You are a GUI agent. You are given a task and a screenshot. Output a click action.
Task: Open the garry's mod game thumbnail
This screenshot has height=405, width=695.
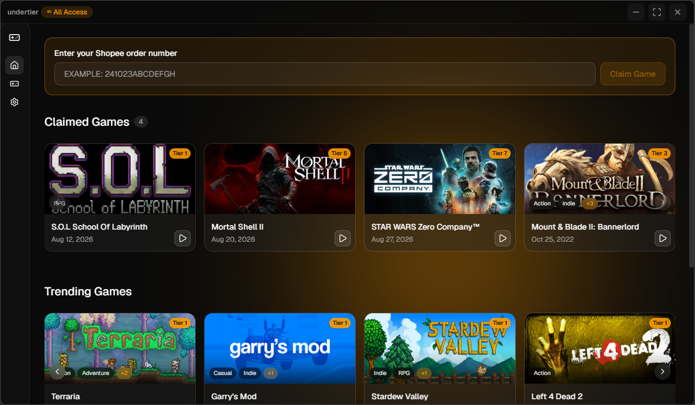pyautogui.click(x=280, y=348)
